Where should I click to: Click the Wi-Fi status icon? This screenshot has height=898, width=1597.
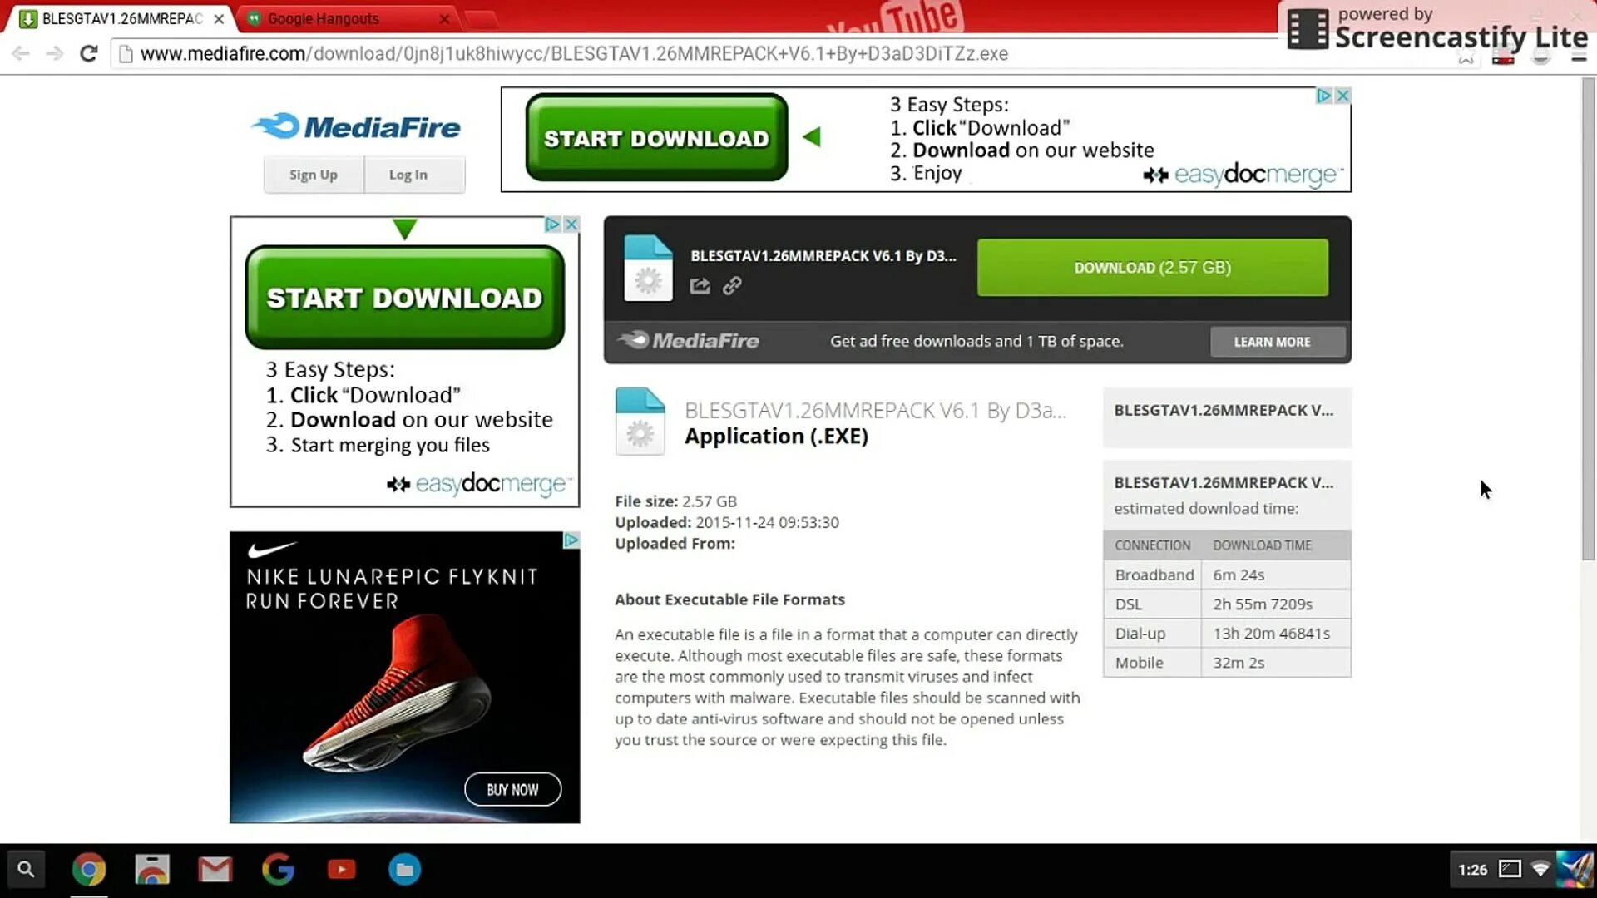point(1540,870)
